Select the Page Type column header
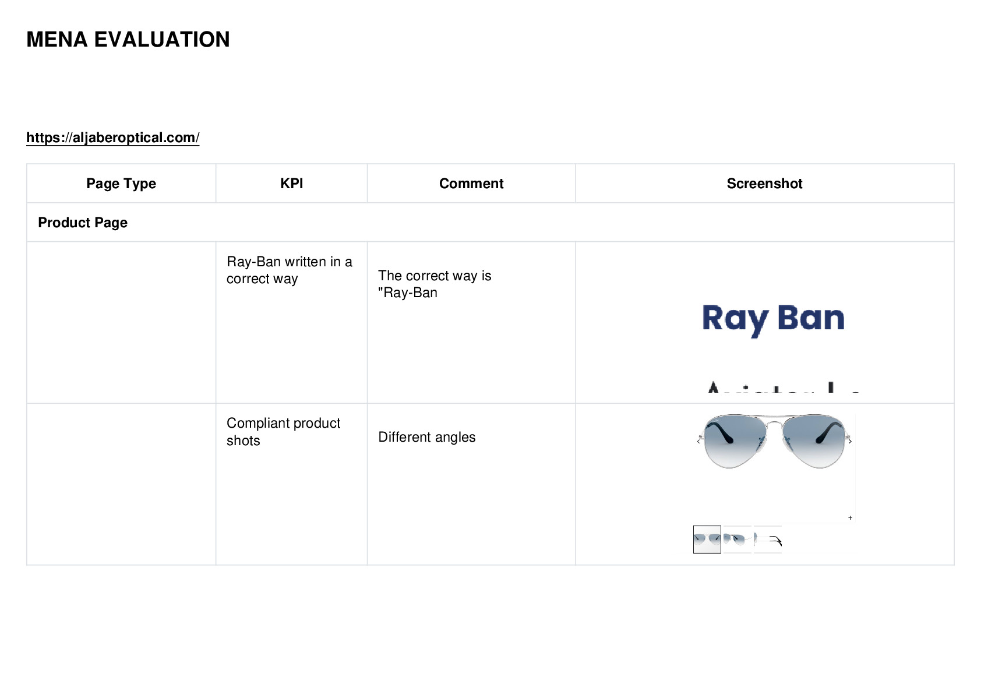Image resolution: width=981 pixels, height=694 pixels. coord(121,184)
